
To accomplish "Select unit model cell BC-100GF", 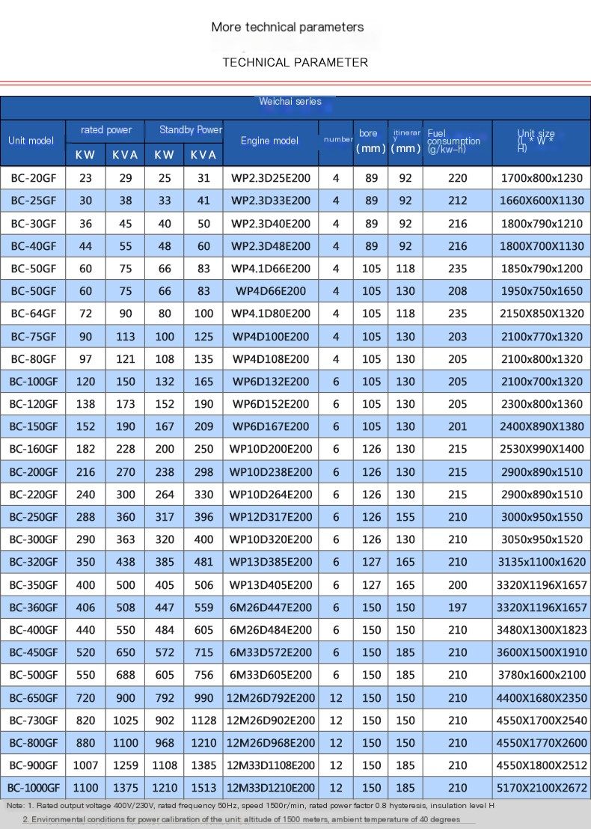I will pyautogui.click(x=34, y=381).
